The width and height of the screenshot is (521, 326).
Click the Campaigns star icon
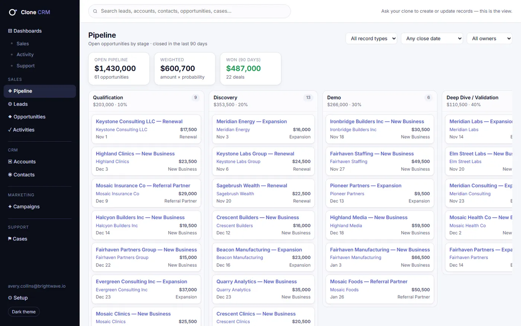coord(10,206)
